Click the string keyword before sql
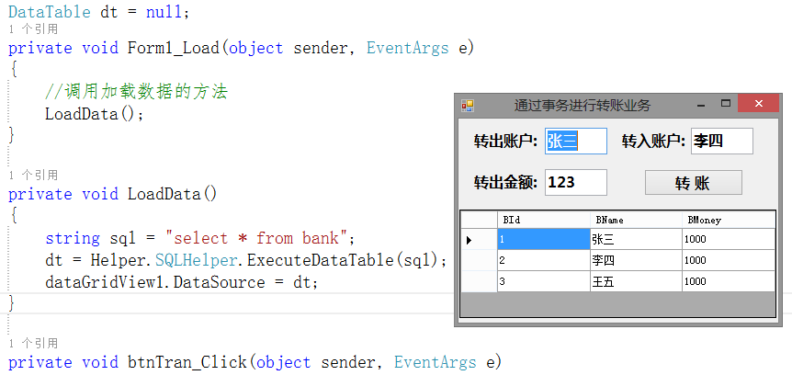 click(x=73, y=238)
